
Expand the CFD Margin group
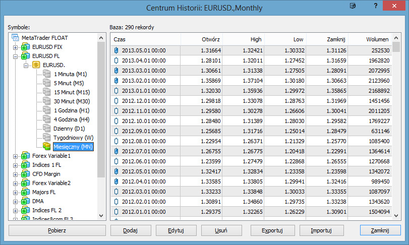(16, 174)
